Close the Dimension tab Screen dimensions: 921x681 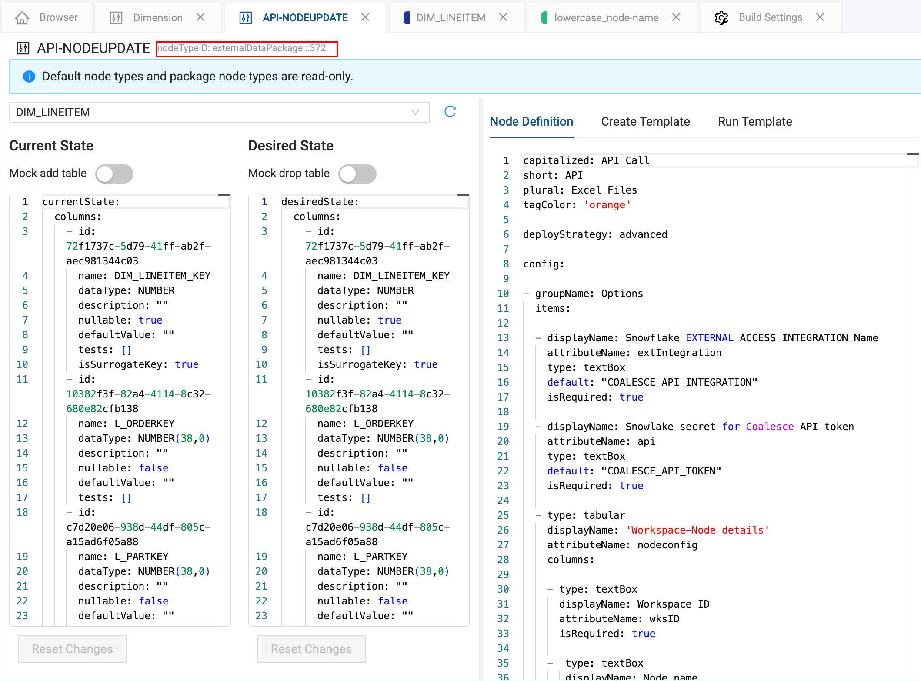click(200, 17)
